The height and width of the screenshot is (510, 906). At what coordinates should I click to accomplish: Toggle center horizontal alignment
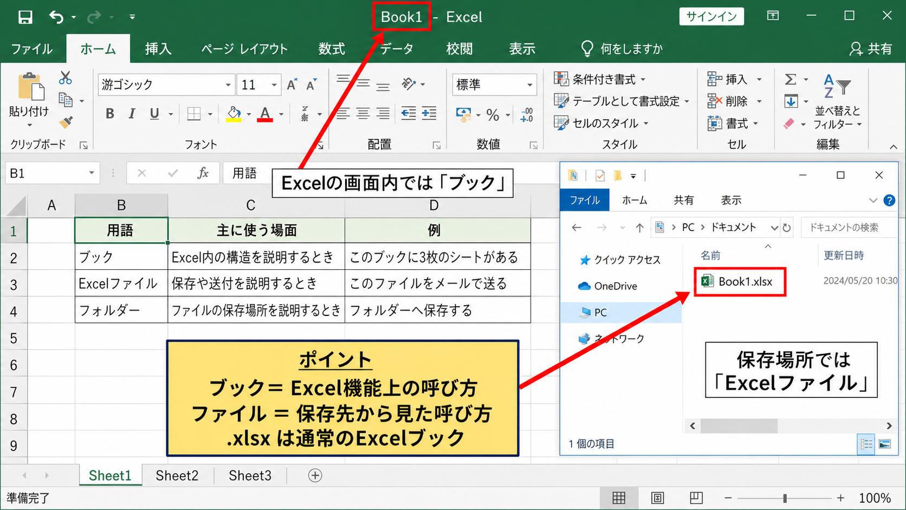[x=363, y=113]
